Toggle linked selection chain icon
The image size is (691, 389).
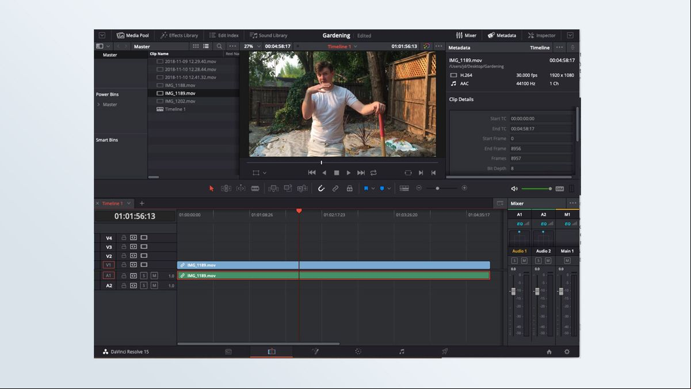(x=335, y=188)
